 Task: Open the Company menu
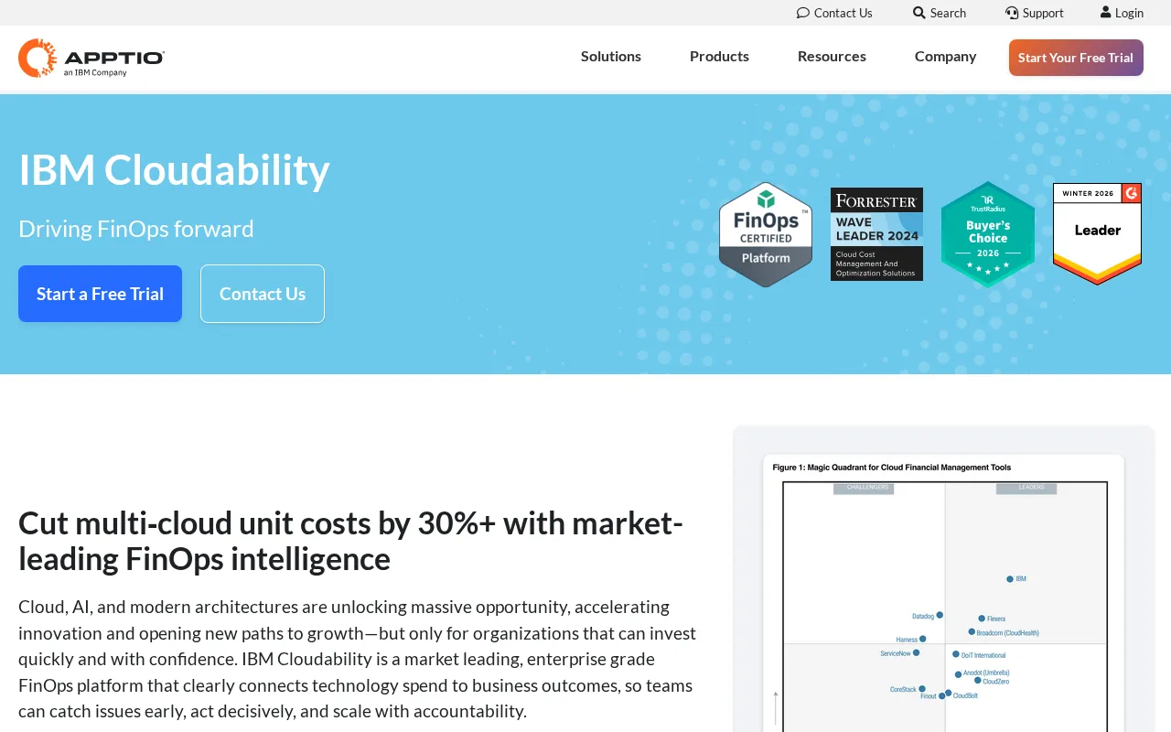click(x=945, y=56)
